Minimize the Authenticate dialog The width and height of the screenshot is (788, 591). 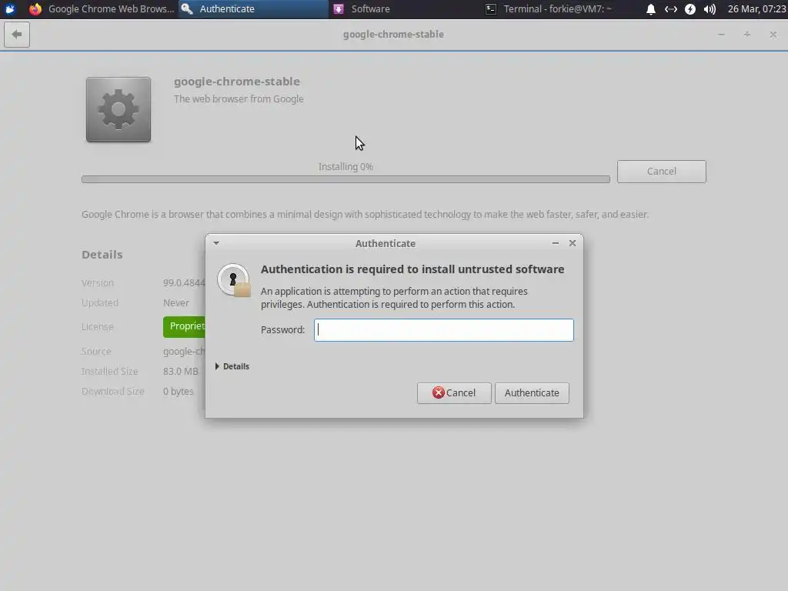coord(556,243)
